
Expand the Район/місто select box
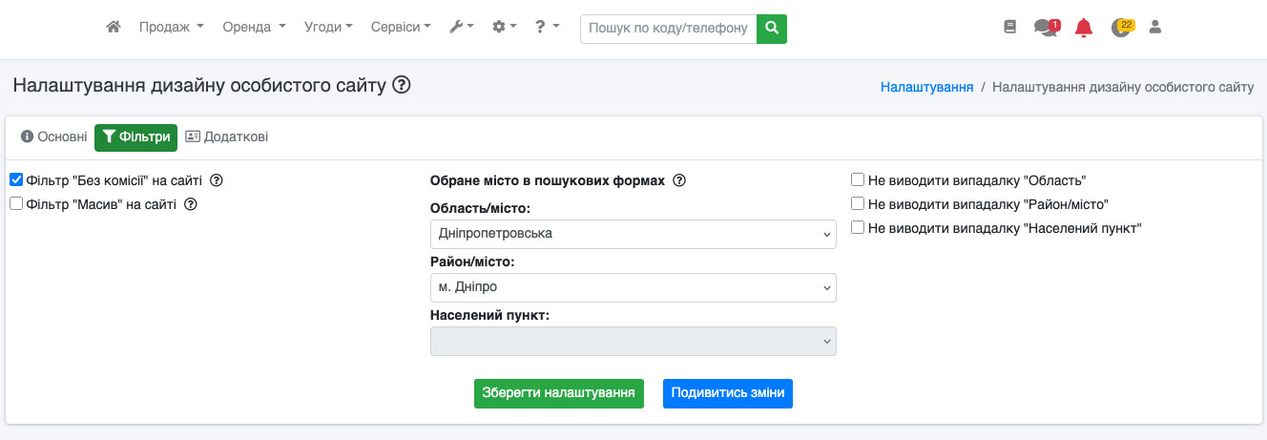[633, 287]
